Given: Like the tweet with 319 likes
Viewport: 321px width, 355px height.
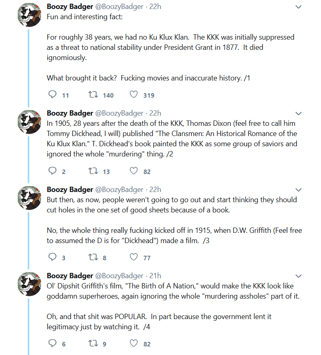Looking at the screenshot, I should (134, 94).
